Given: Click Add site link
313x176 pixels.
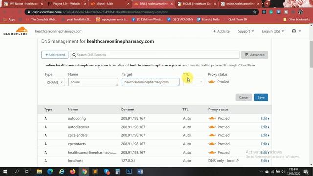Looking at the screenshot, I should coord(221,31).
